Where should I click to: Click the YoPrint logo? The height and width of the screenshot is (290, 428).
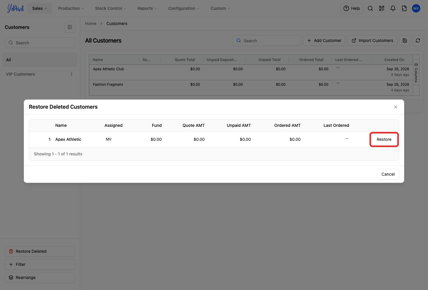[15, 8]
